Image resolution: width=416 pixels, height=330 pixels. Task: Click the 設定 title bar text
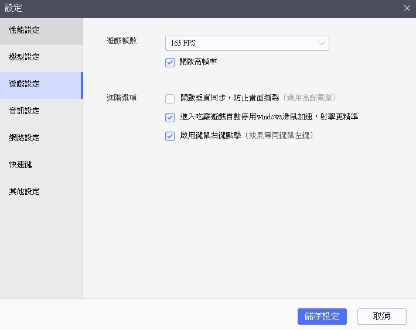point(13,8)
